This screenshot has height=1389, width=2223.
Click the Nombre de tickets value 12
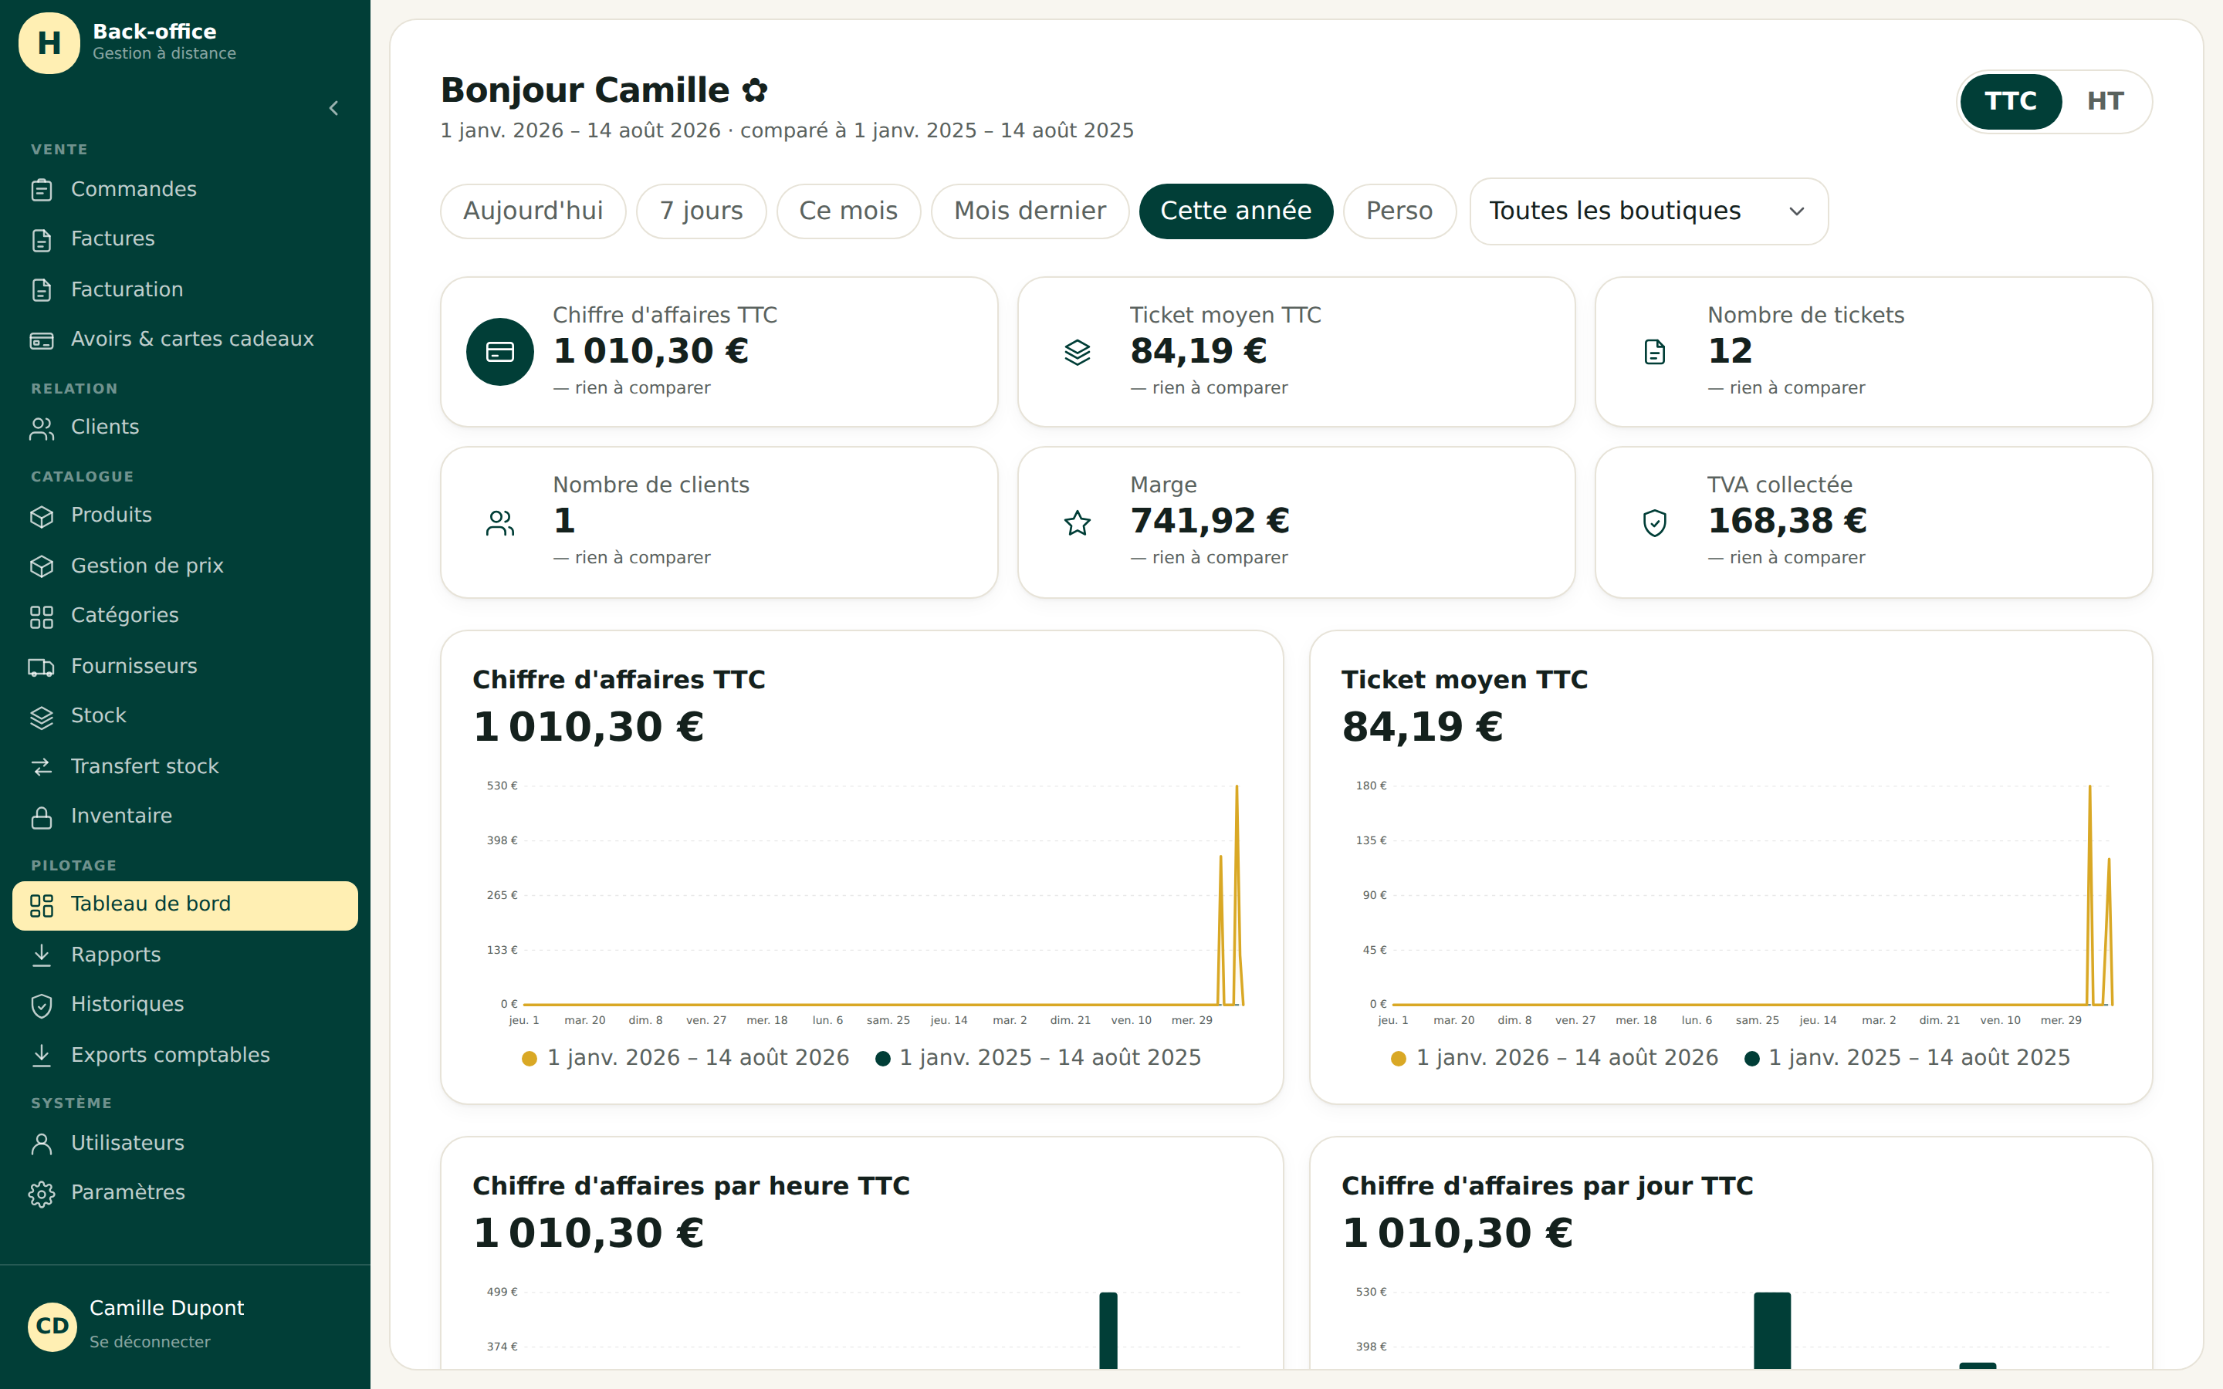(1730, 352)
